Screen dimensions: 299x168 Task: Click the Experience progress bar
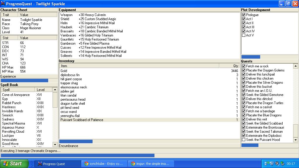(29, 80)
